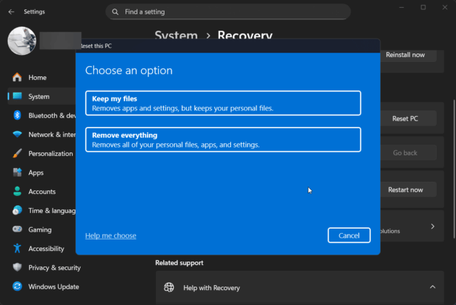Click the Go back button
This screenshot has width=456, height=305.
[408, 152]
